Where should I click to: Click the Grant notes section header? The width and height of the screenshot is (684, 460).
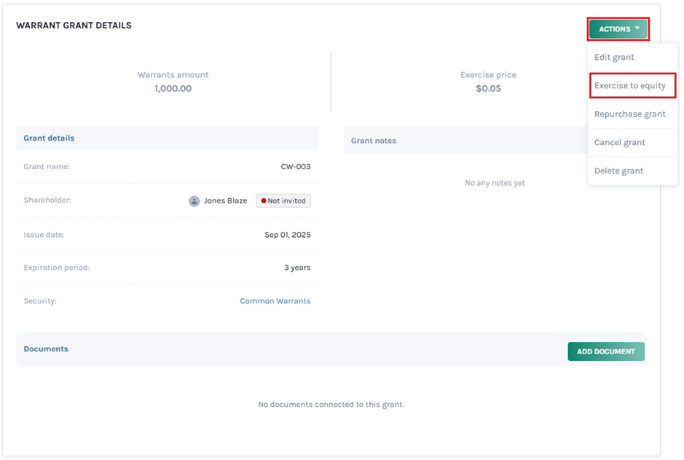(x=374, y=141)
